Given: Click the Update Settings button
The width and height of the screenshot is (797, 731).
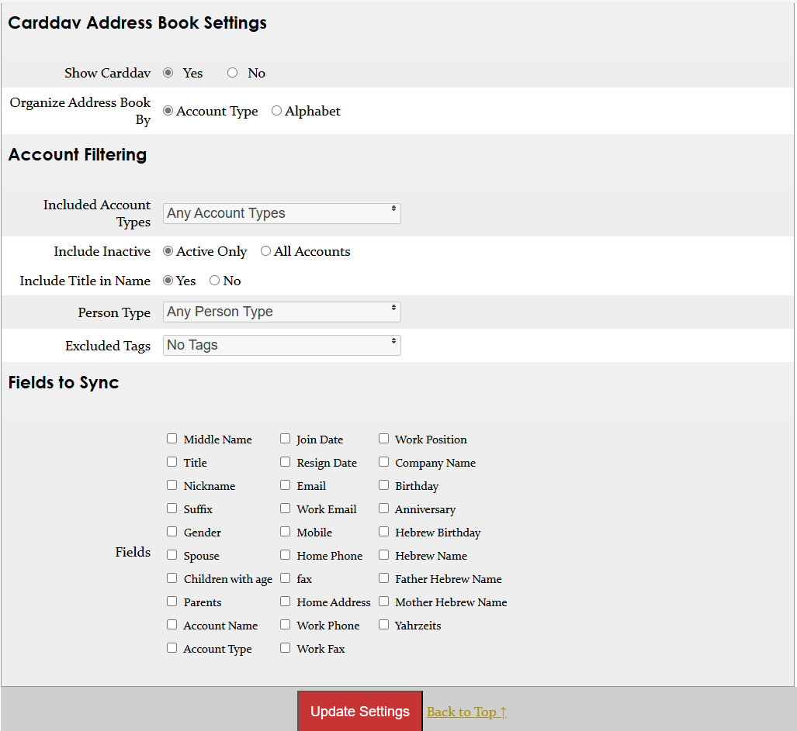Looking at the screenshot, I should pos(359,711).
